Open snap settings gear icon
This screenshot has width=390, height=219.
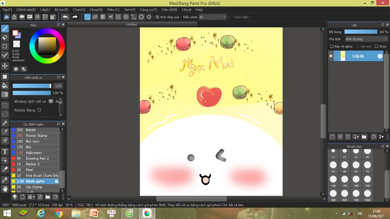(149, 17)
